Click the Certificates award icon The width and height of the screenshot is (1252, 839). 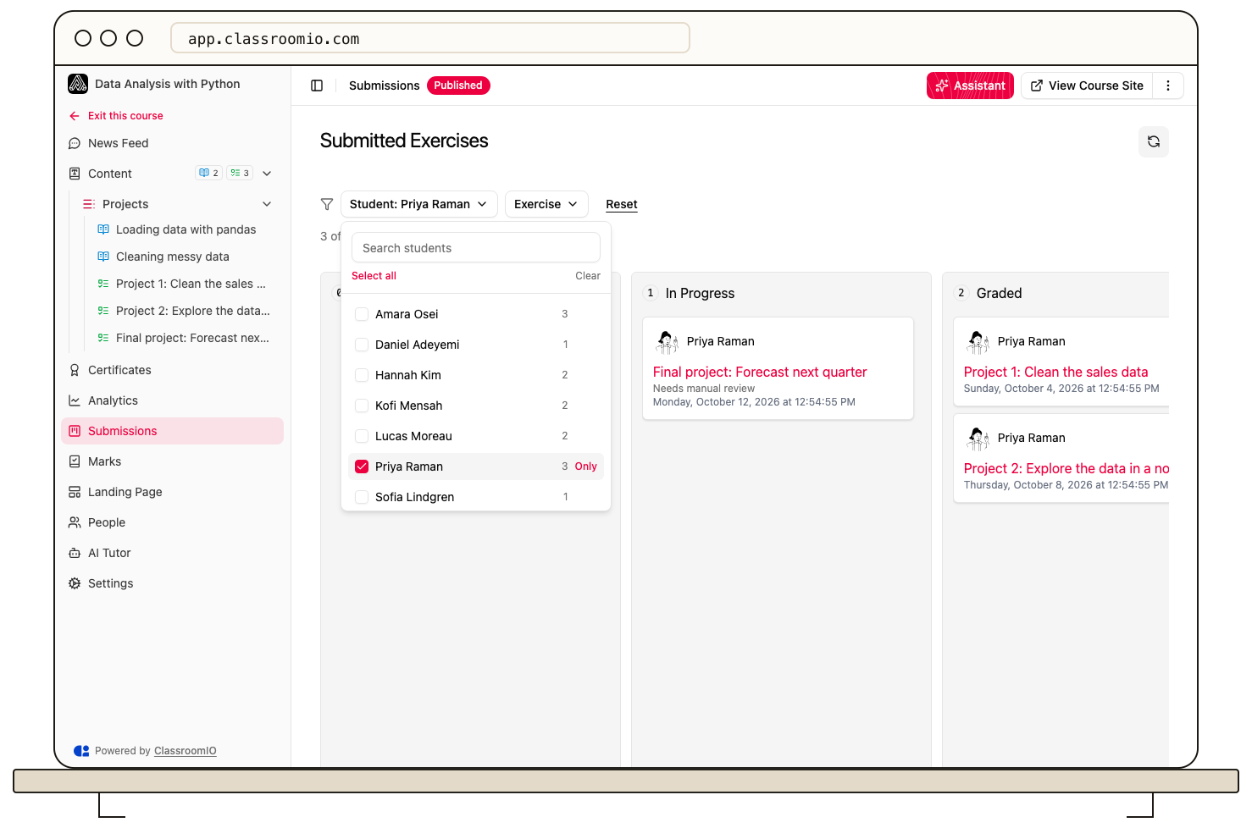[75, 370]
